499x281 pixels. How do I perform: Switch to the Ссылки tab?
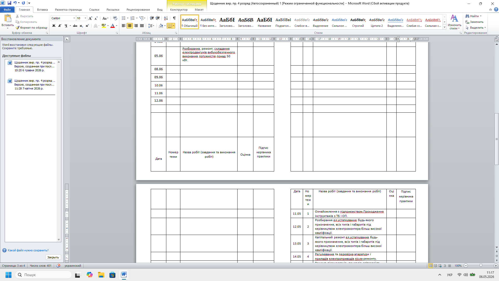pyautogui.click(x=94, y=10)
